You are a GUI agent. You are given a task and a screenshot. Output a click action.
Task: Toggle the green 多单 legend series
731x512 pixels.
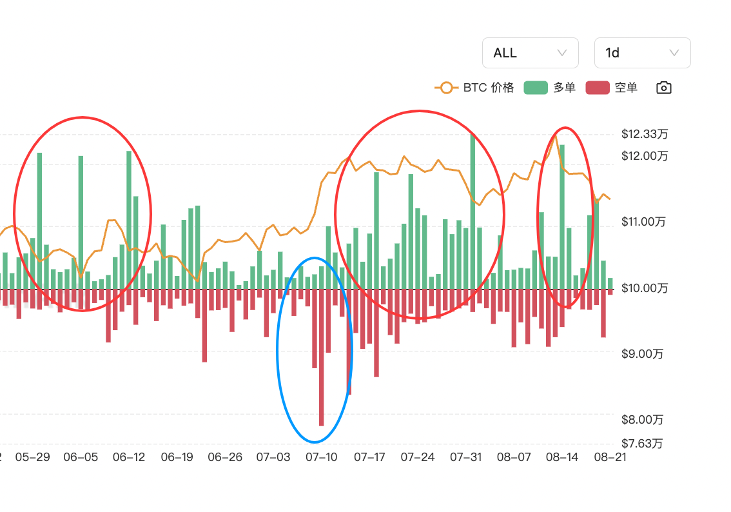coord(550,88)
